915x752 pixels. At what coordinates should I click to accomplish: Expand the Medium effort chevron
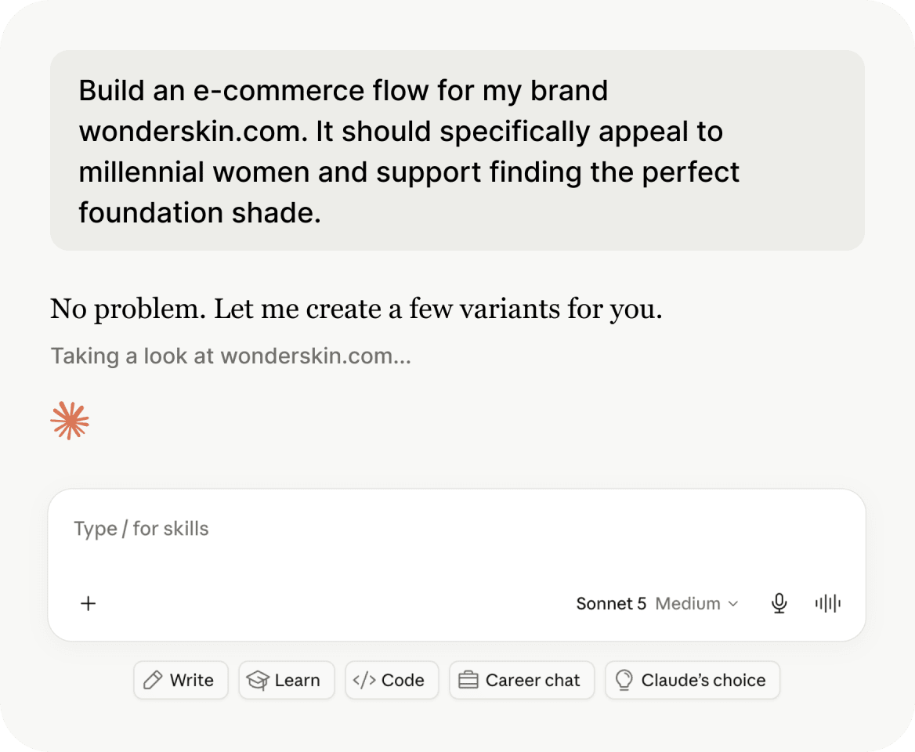click(x=733, y=604)
